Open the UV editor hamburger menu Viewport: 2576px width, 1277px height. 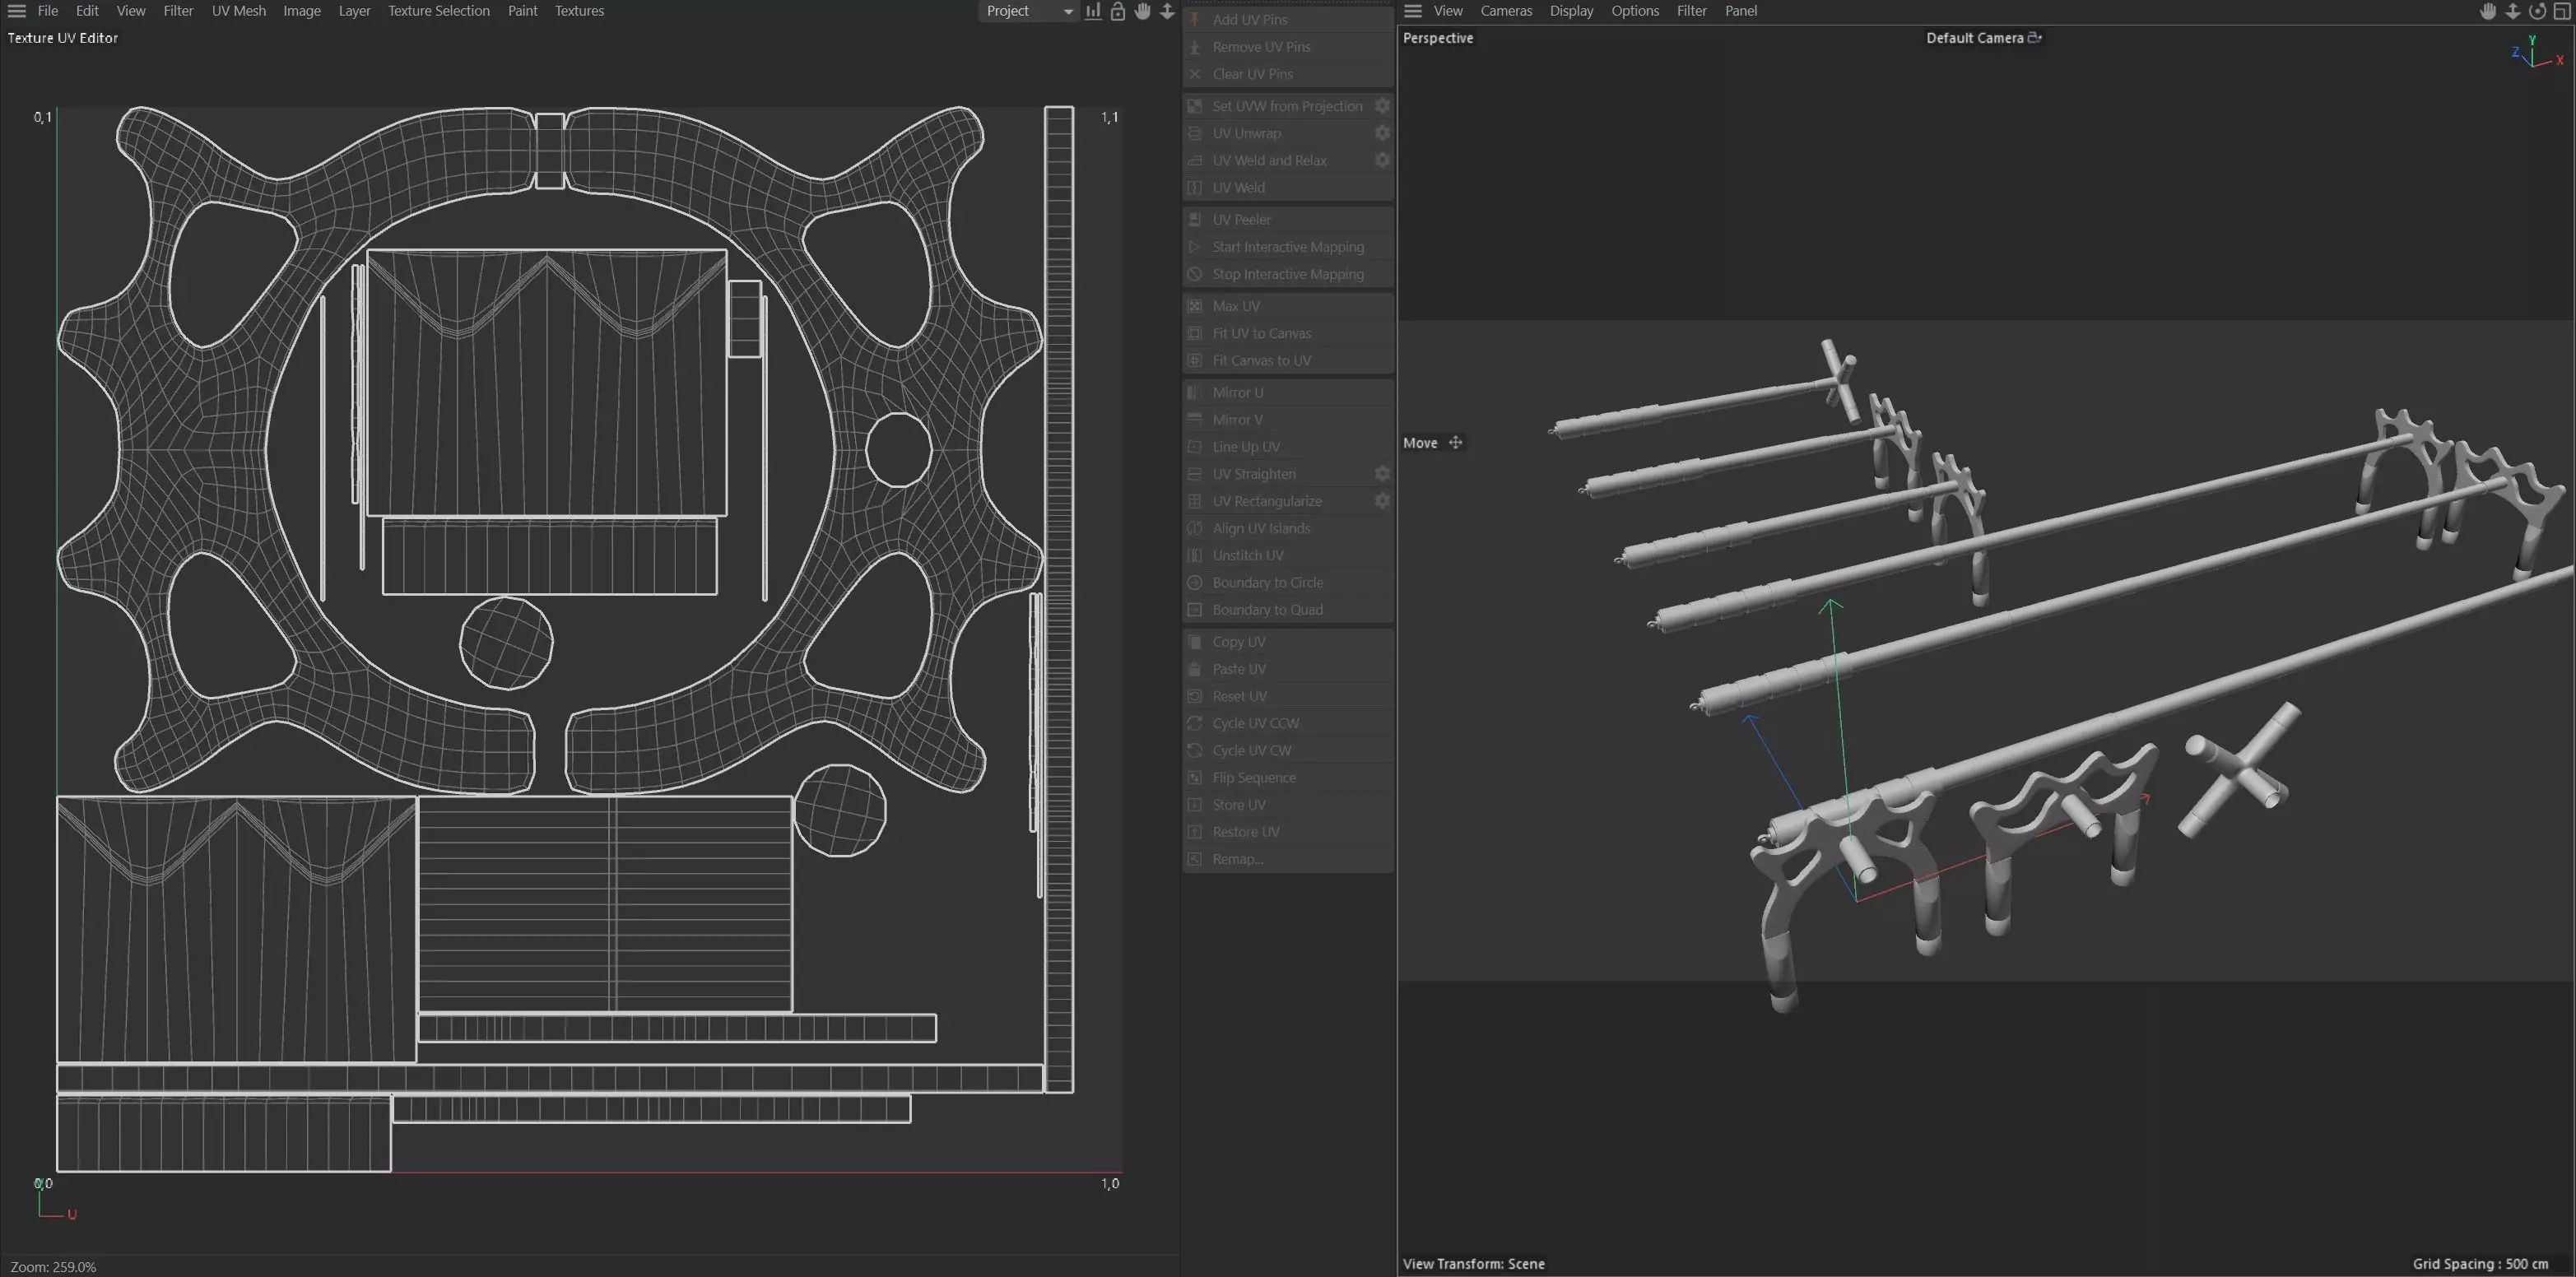(x=17, y=11)
